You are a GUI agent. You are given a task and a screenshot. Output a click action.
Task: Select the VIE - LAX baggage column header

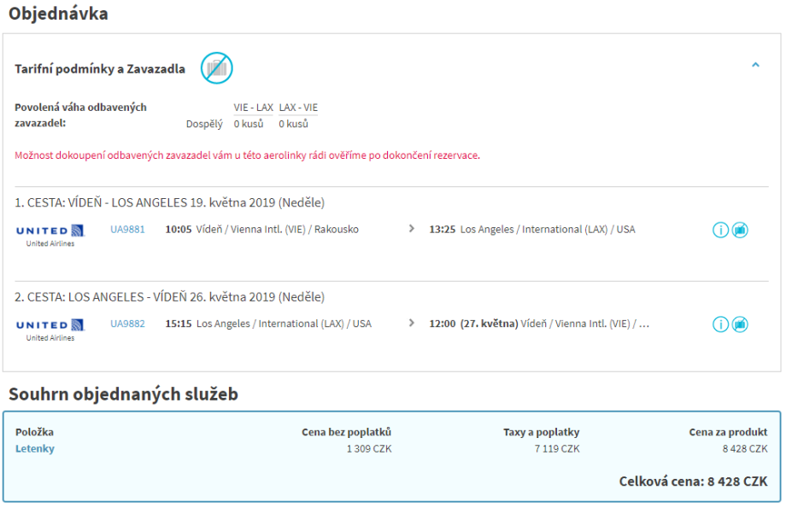(x=253, y=108)
